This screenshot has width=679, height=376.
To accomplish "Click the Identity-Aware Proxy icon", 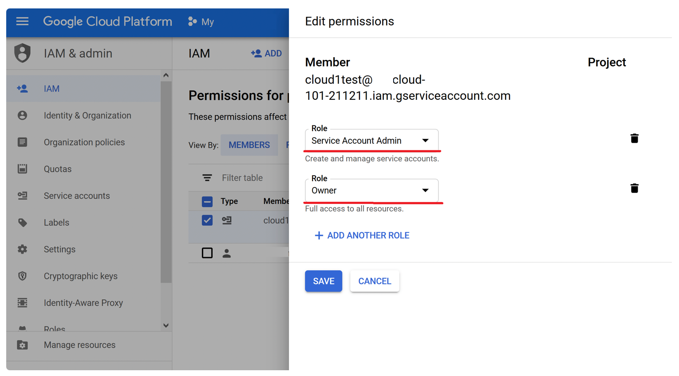I will click(22, 302).
